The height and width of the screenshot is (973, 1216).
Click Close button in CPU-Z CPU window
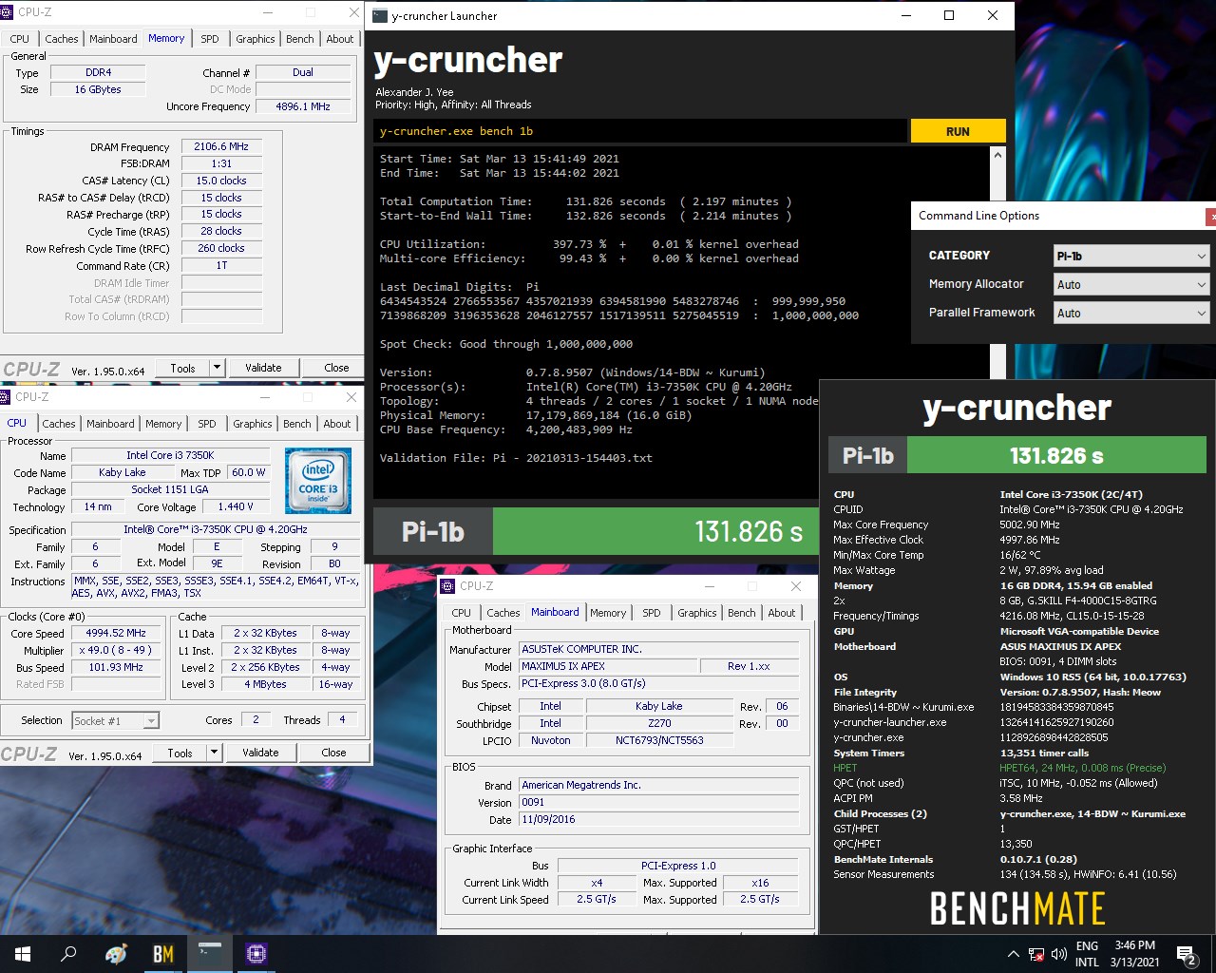click(x=333, y=753)
